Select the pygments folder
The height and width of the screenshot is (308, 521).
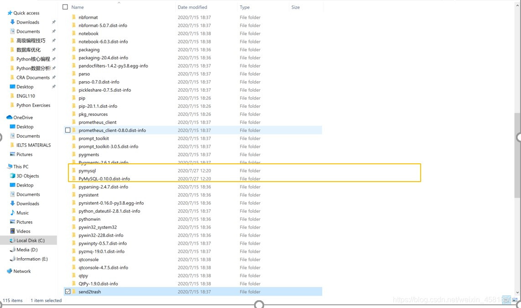pyautogui.click(x=89, y=155)
